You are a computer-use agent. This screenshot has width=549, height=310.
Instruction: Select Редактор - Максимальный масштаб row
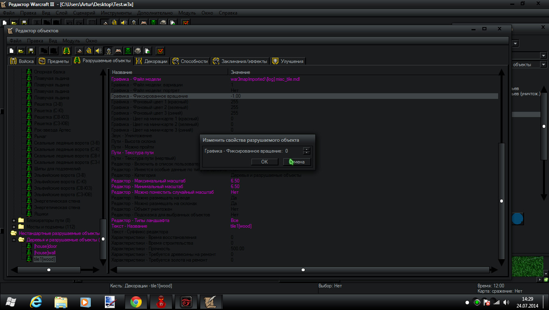(304, 181)
